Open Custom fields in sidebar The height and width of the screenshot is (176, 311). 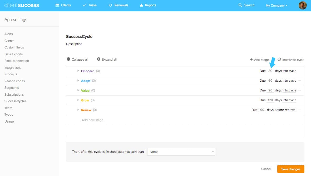click(14, 47)
